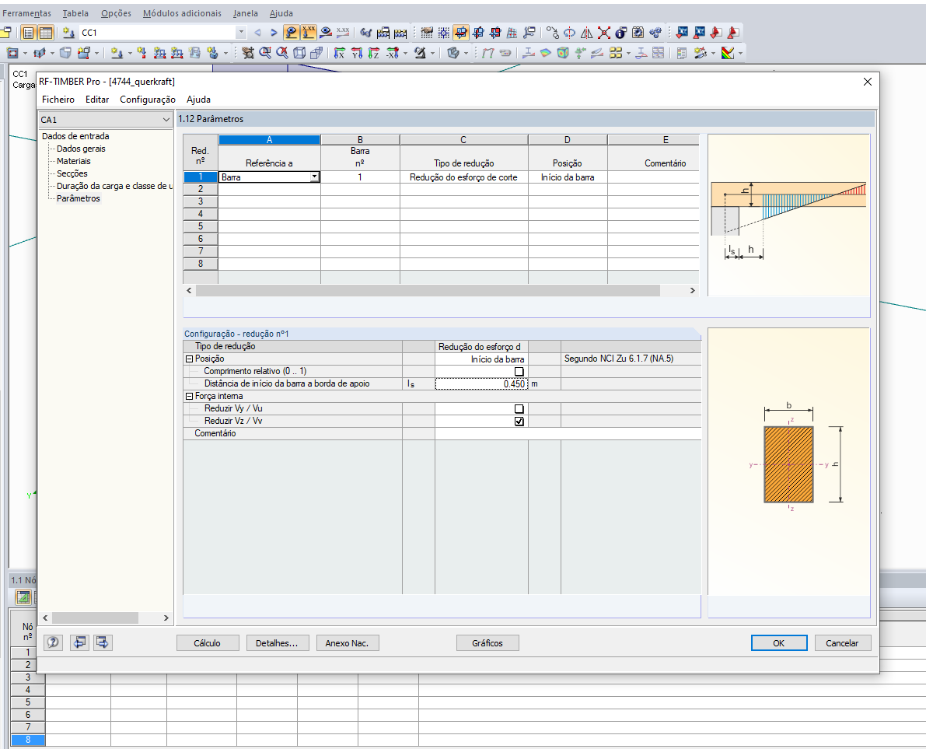Click the next table arrow icon at dialog bottom
The height and width of the screenshot is (749, 926).
(102, 642)
